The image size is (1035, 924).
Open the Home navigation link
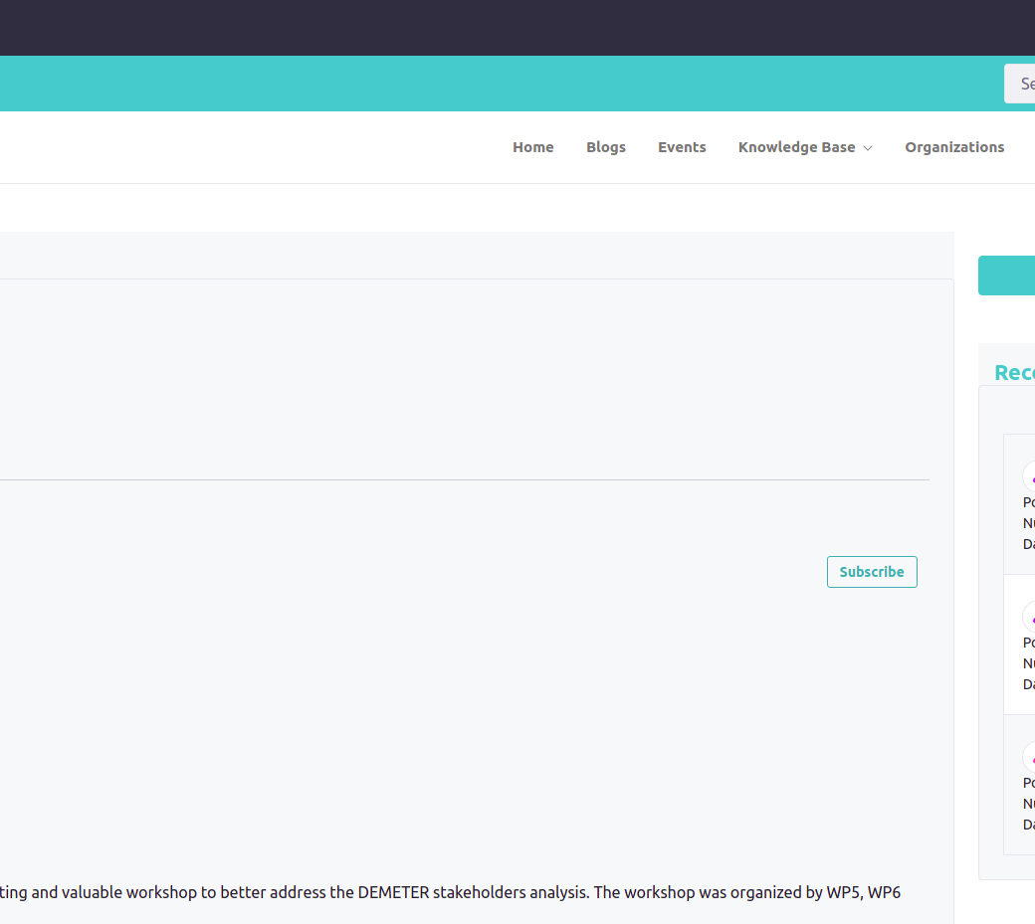(x=532, y=147)
